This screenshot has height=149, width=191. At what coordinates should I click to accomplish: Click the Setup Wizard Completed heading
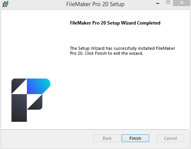[x=115, y=23]
